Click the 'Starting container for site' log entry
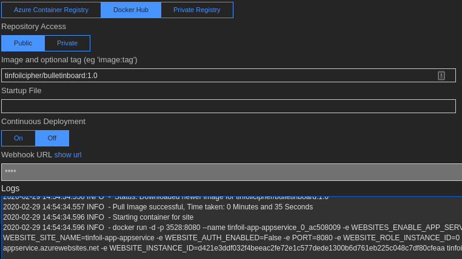This screenshot has height=259, width=462. click(x=98, y=217)
